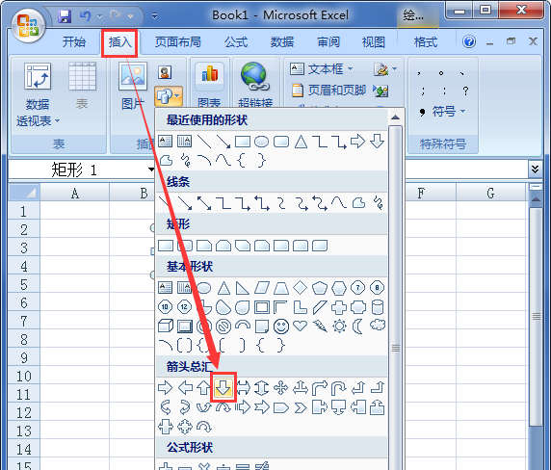551x470 pixels.
Task: Choose the Sun shape
Action: [x=339, y=326]
